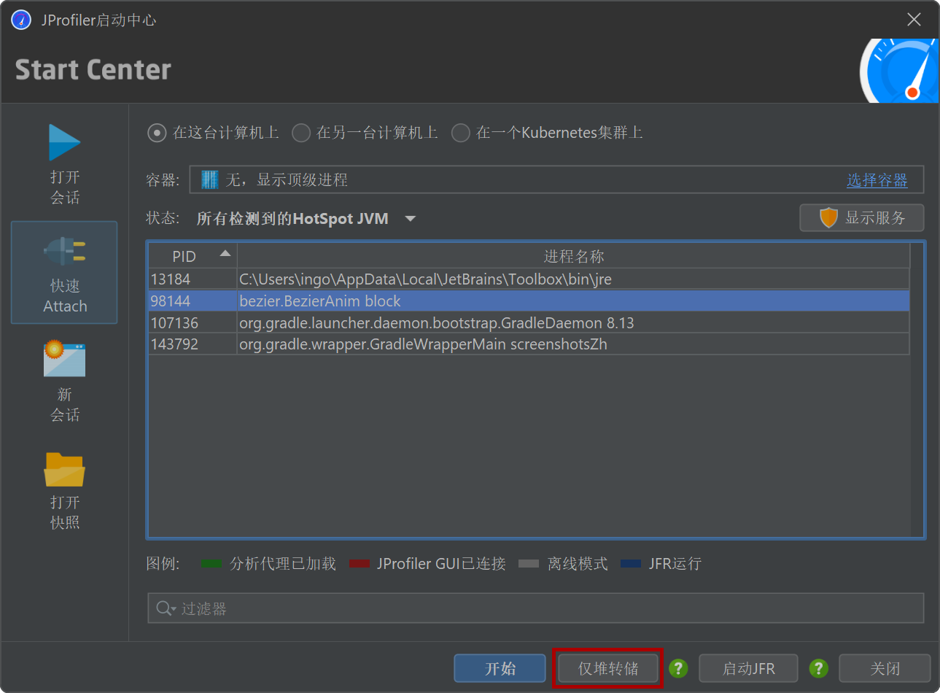Screen dimensions: 940x693
Task: Select the GradleDaemon 8.13 process row
Action: point(529,323)
